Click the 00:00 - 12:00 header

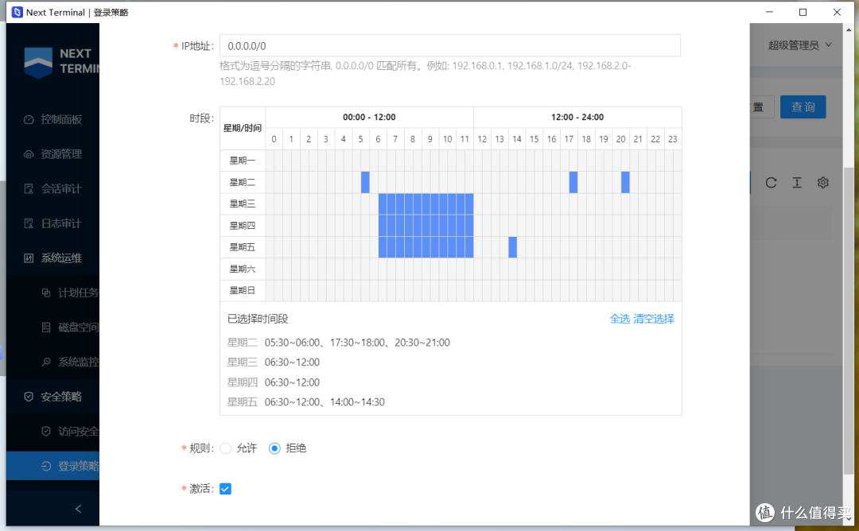pos(369,117)
